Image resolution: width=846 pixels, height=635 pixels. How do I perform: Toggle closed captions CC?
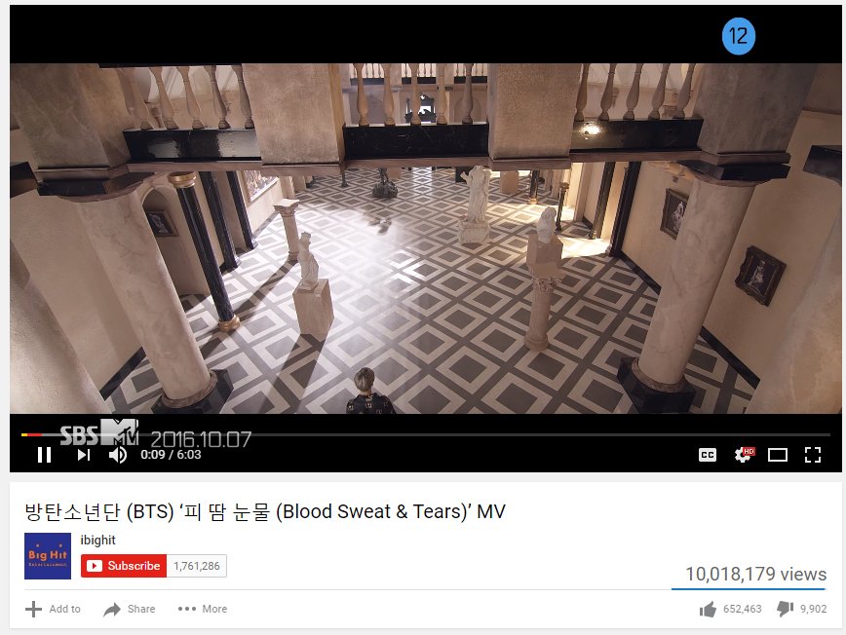click(708, 455)
